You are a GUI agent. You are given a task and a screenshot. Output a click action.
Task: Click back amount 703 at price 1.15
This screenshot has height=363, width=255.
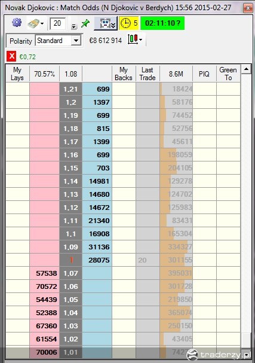coord(97,168)
